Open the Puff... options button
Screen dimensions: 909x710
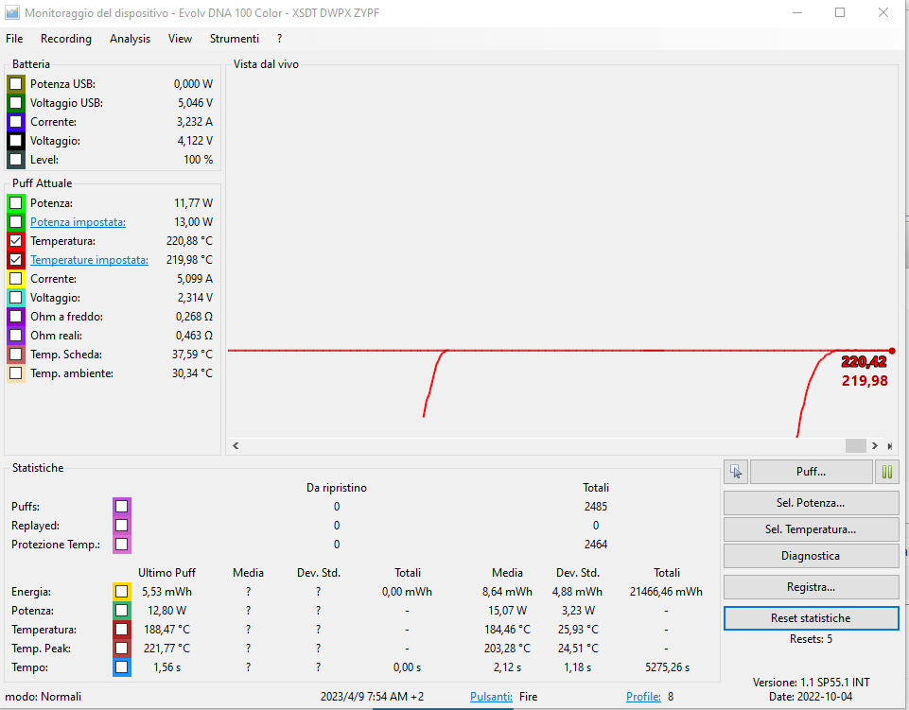811,472
